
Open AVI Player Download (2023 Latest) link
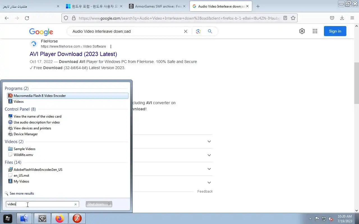(x=73, y=54)
